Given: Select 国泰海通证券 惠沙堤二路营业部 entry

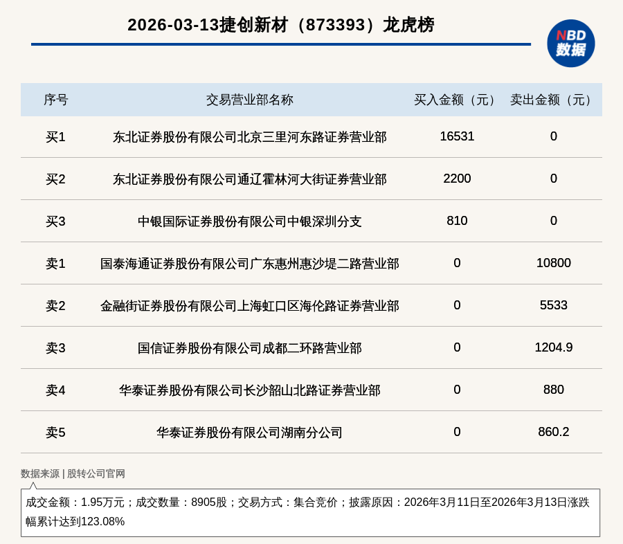Looking at the screenshot, I should pos(249,264).
